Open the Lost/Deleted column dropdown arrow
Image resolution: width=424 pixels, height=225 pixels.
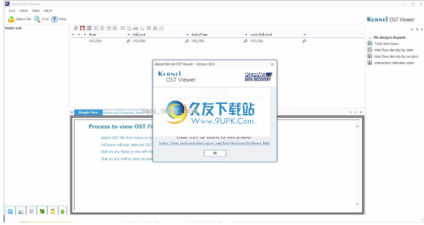point(305,34)
